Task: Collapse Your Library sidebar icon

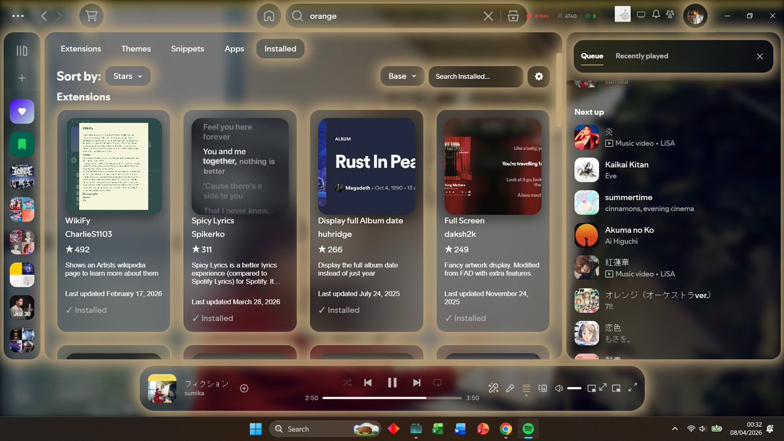Action: (22, 50)
